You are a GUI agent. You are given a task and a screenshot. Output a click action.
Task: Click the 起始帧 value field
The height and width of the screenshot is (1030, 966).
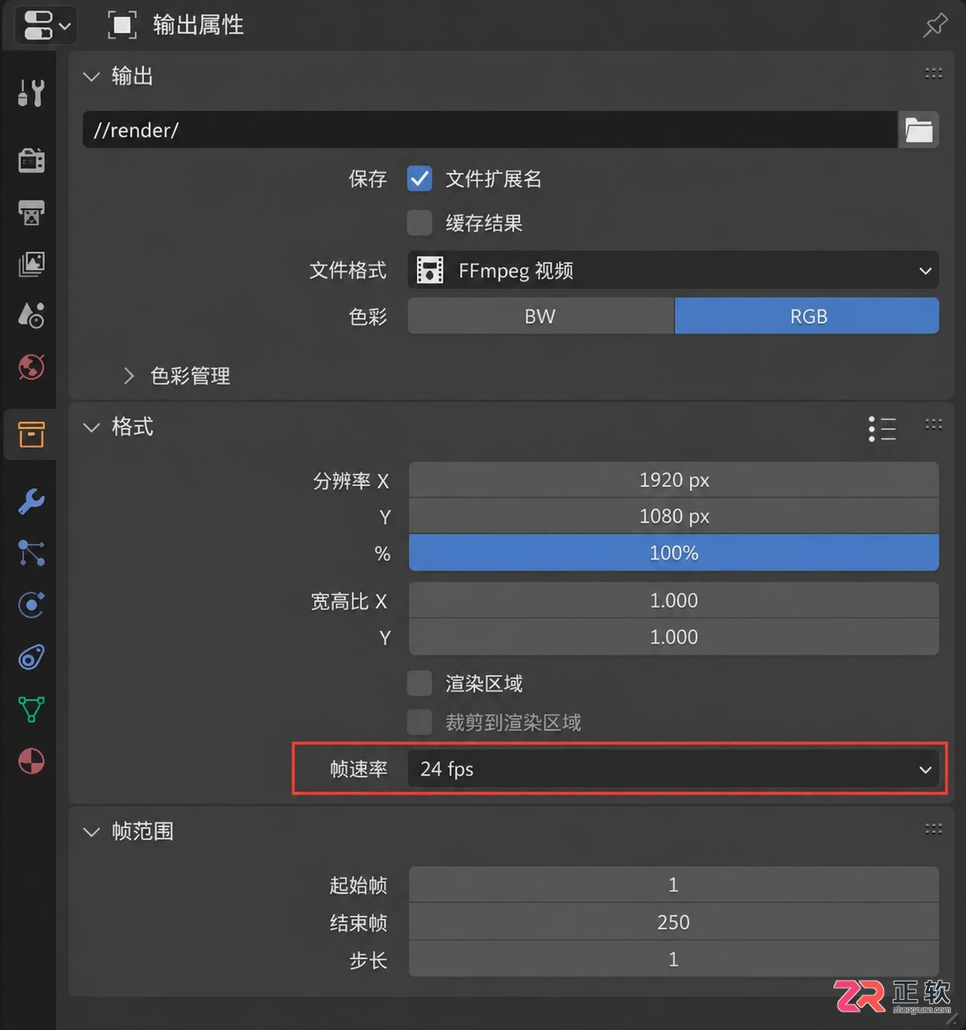pyautogui.click(x=673, y=884)
